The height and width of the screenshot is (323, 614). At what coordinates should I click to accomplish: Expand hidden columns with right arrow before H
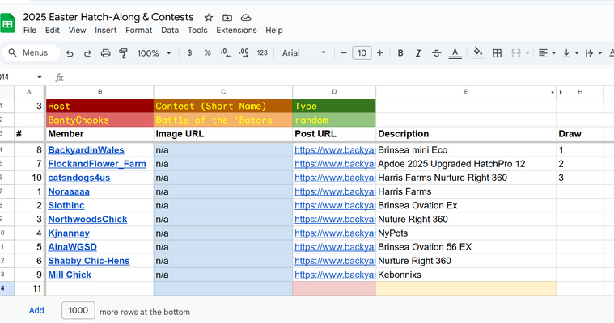pos(561,92)
